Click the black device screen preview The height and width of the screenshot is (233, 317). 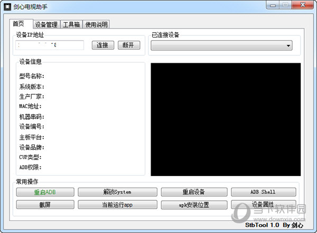[226, 120]
